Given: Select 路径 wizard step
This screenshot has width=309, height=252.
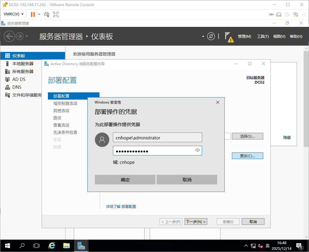Looking at the screenshot, I should pyautogui.click(x=57, y=118).
